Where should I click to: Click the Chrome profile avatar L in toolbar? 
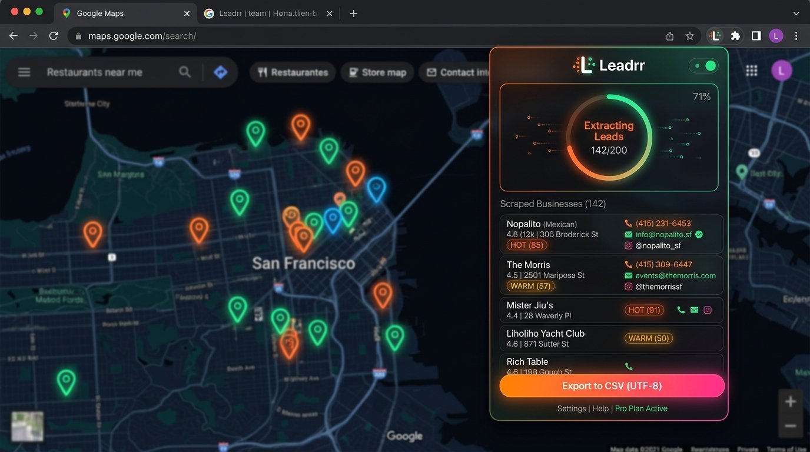coord(776,36)
